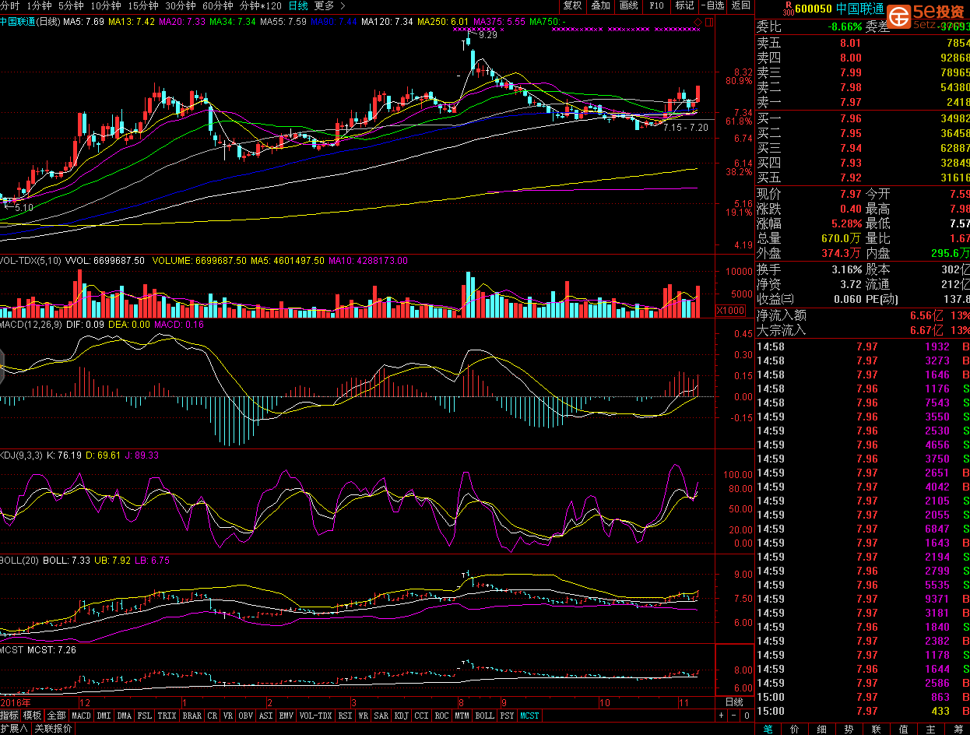Switch to the 笔 tick tab

pyautogui.click(x=768, y=729)
